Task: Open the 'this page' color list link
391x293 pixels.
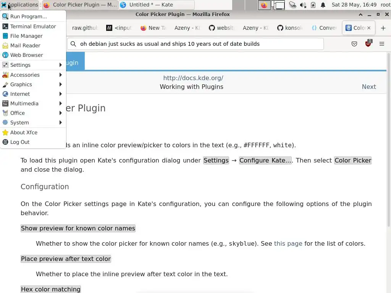Action: (x=288, y=243)
